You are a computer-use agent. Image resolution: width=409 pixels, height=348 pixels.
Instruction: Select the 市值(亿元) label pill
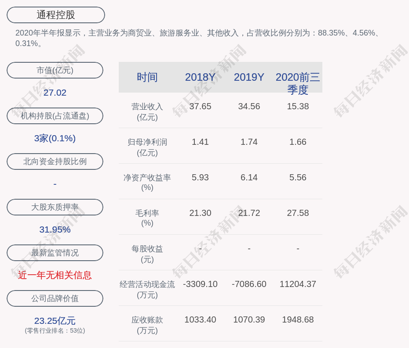pos(55,70)
